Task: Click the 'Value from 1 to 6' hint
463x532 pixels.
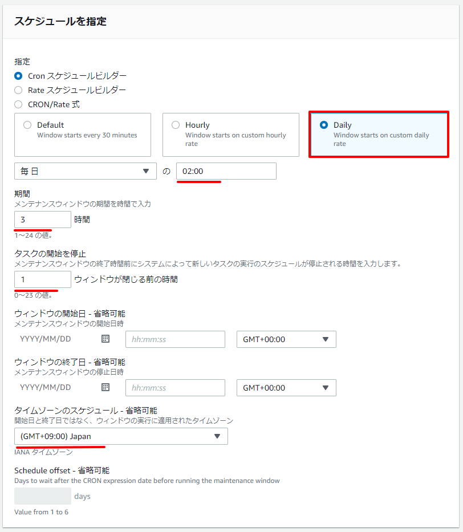Action: 42,512
